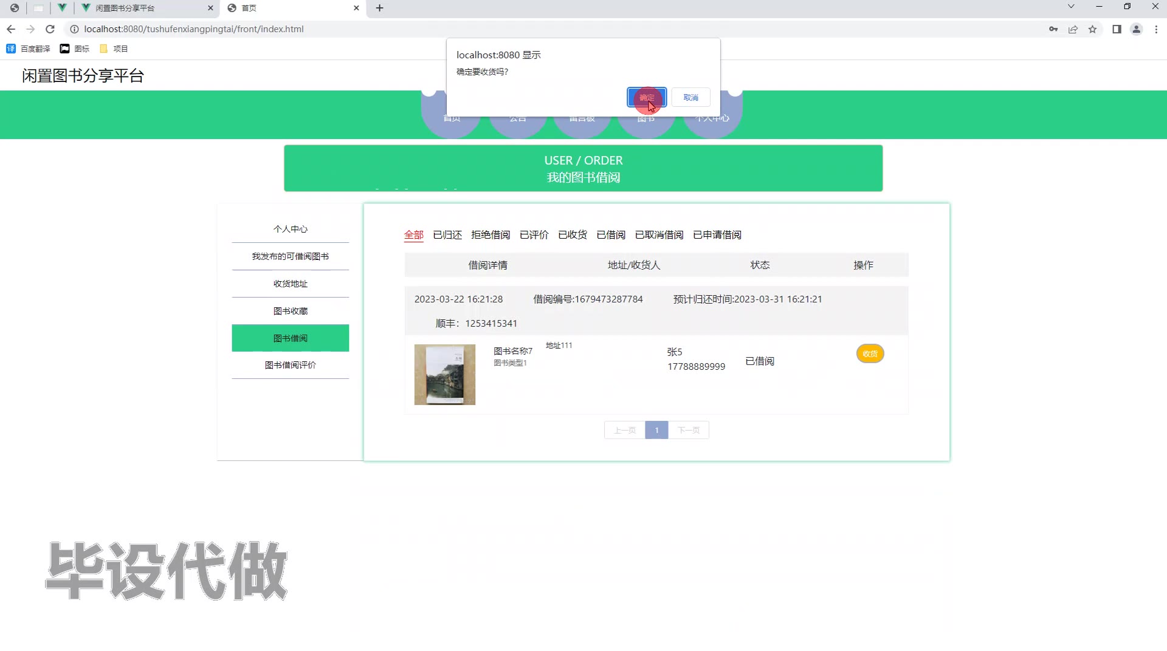The width and height of the screenshot is (1167, 651).
Task: Filter by 拒绝借阅
Action: [x=491, y=234]
